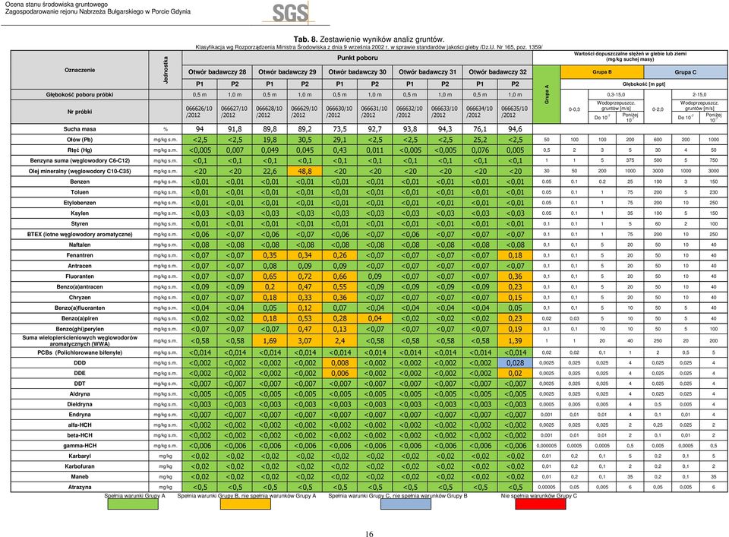Click the '30,5' lead value cell

[x=305, y=140]
